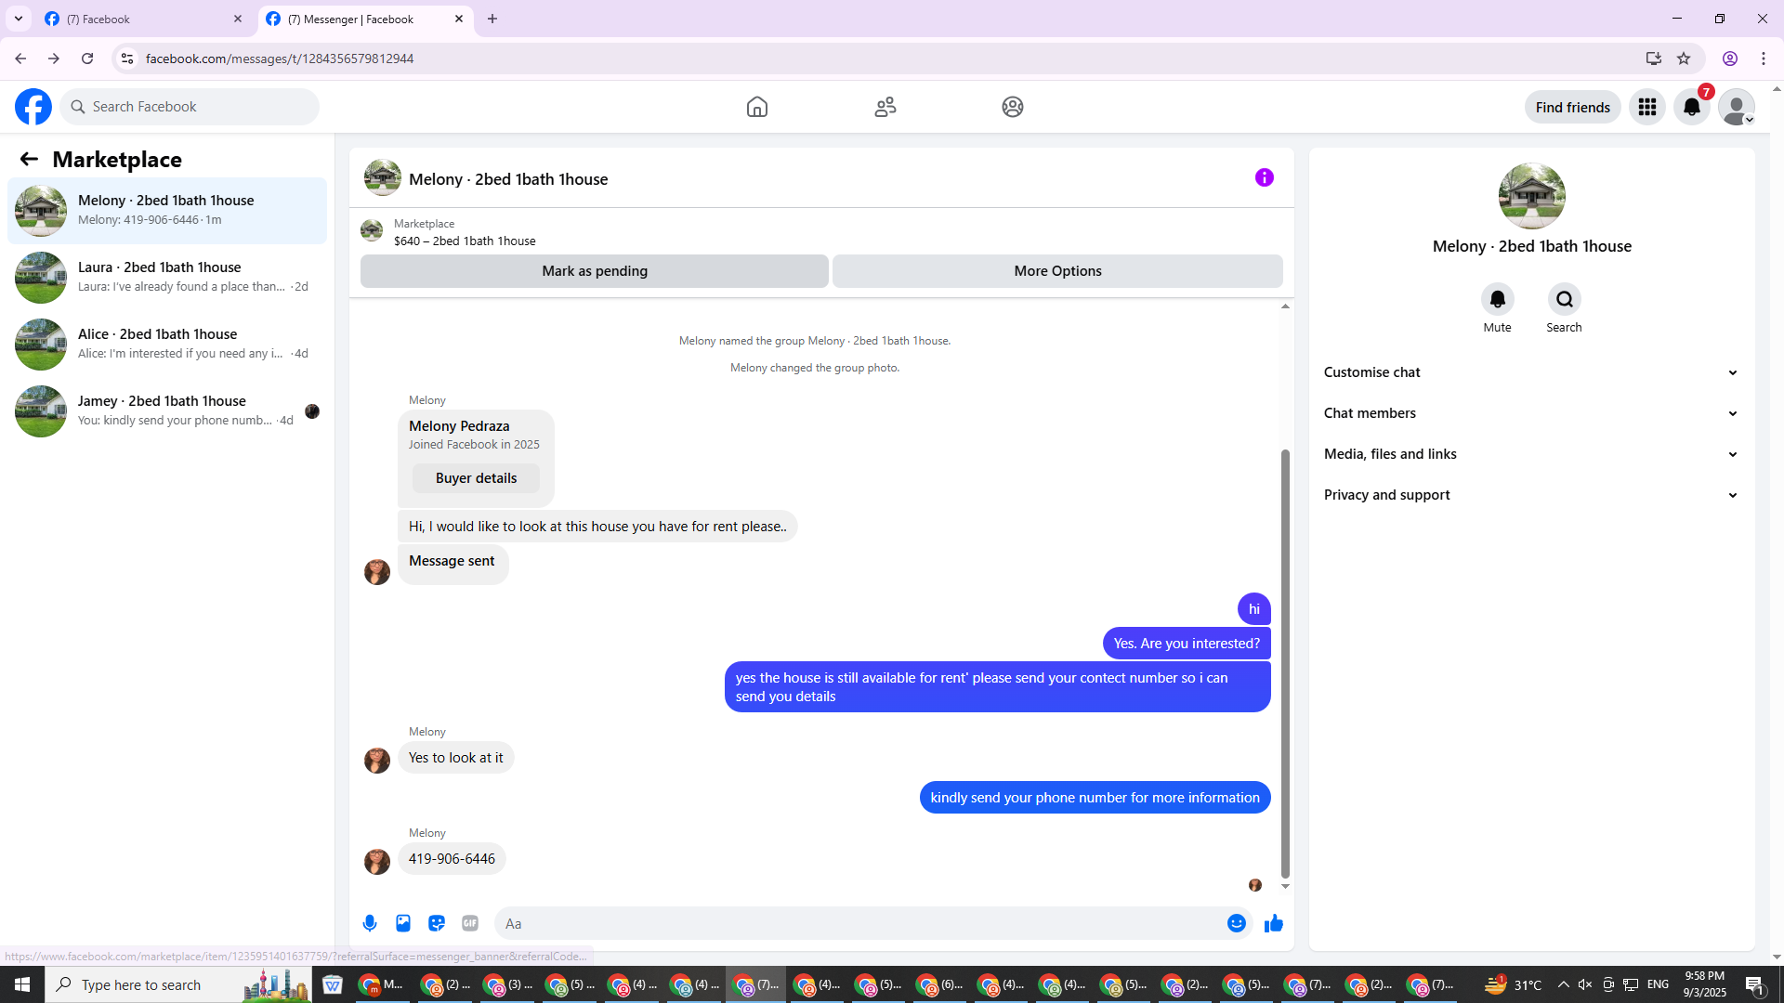Click the Search Facebook field

[x=190, y=107]
